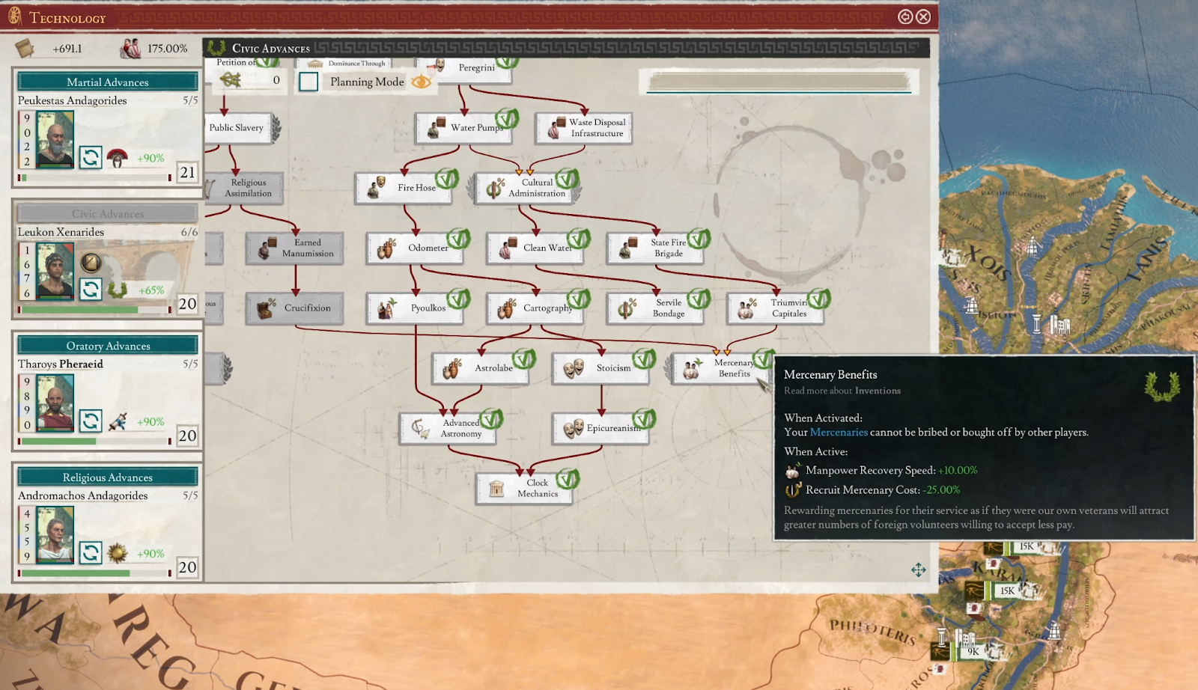This screenshot has width=1198, height=690.
Task: Click the research efficiency icon
Action: pos(130,49)
